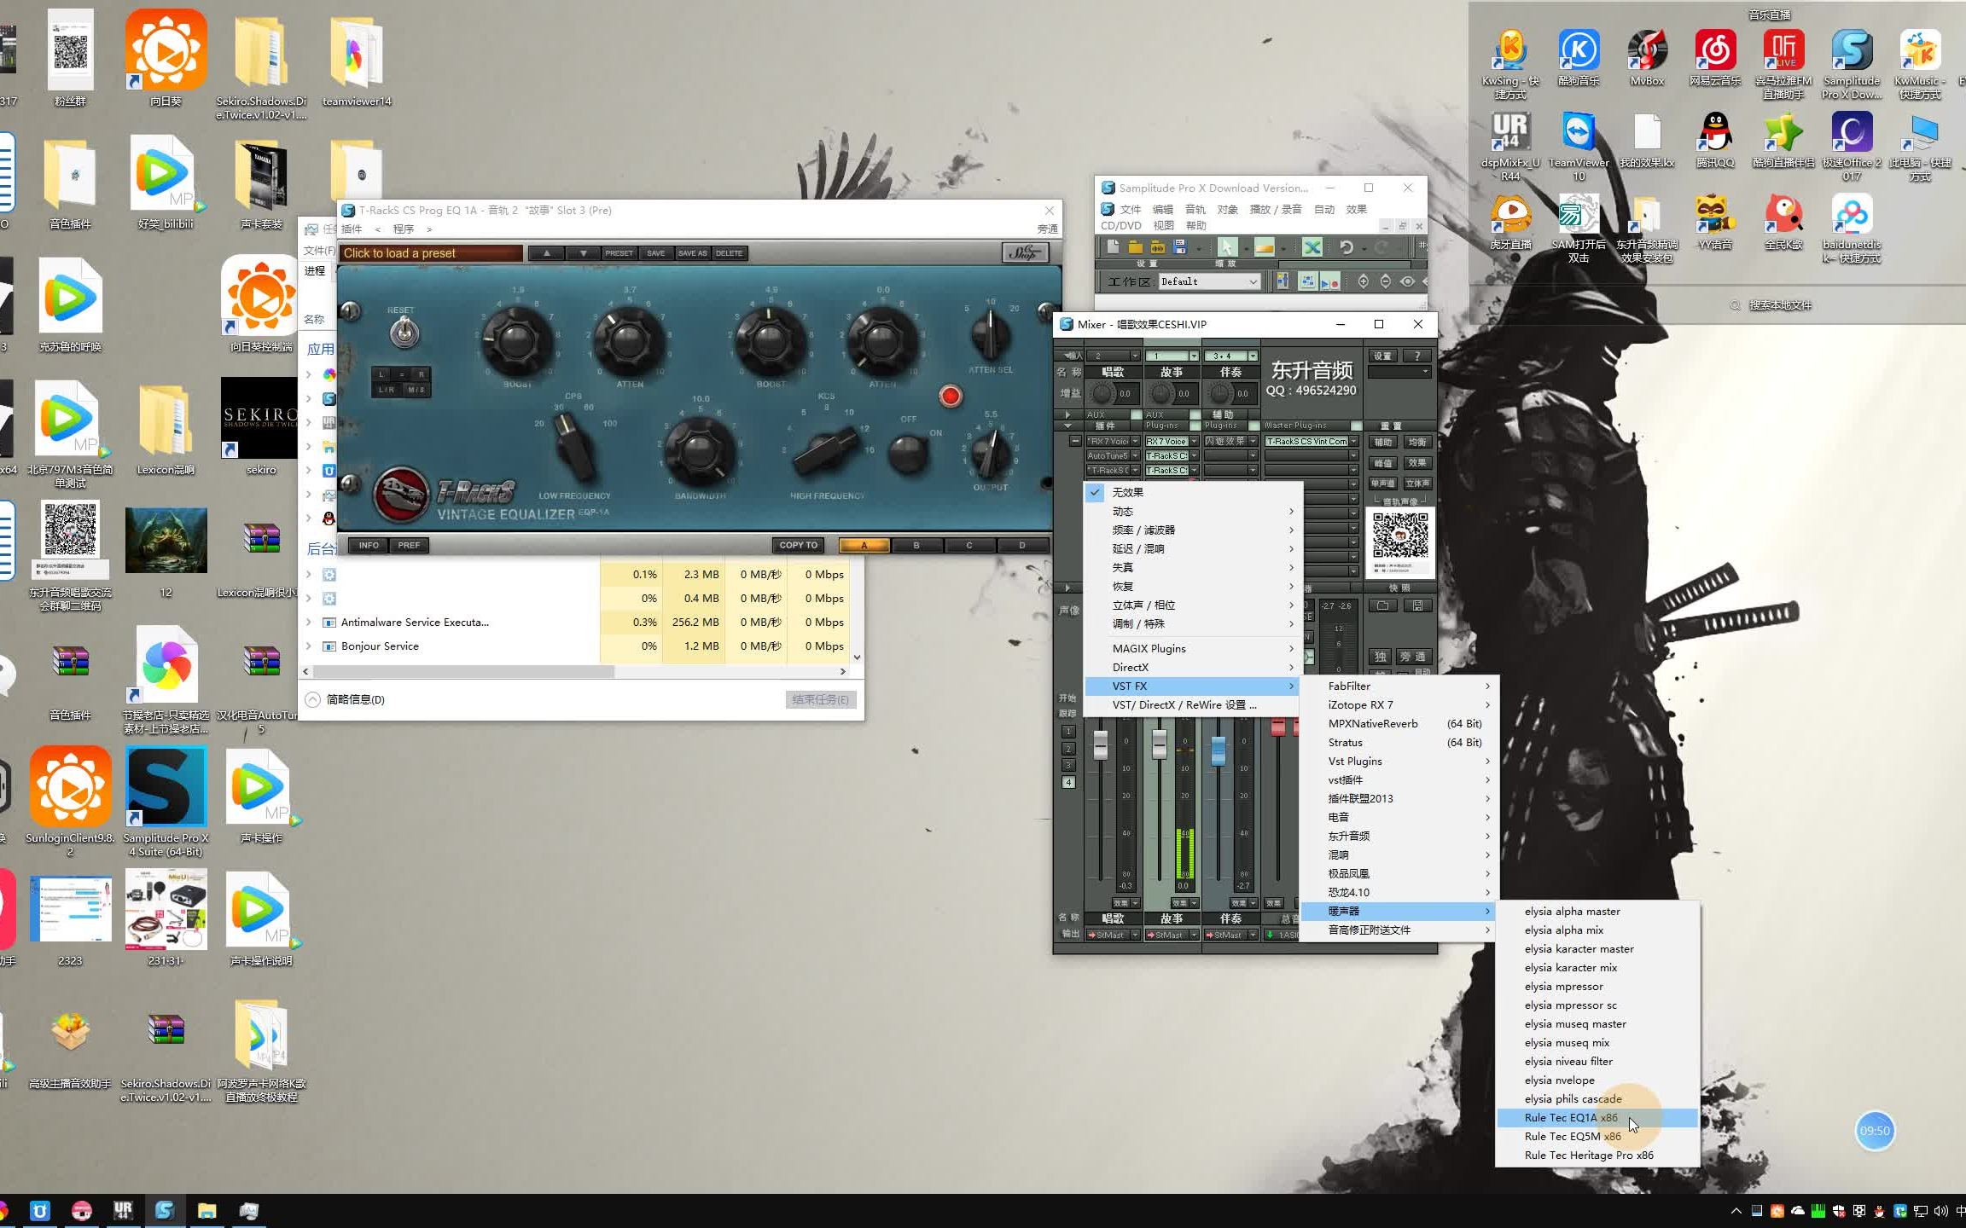Image resolution: width=1966 pixels, height=1228 pixels.
Task: Open the T-RackS CS Vint Com master slot dropdown
Action: 1353,442
